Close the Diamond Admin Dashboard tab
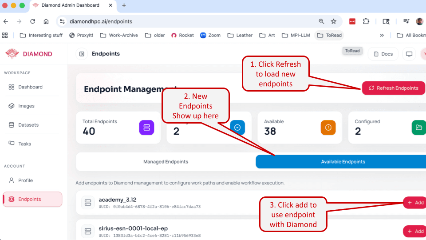This screenshot has width=426, height=240. coord(110,5)
